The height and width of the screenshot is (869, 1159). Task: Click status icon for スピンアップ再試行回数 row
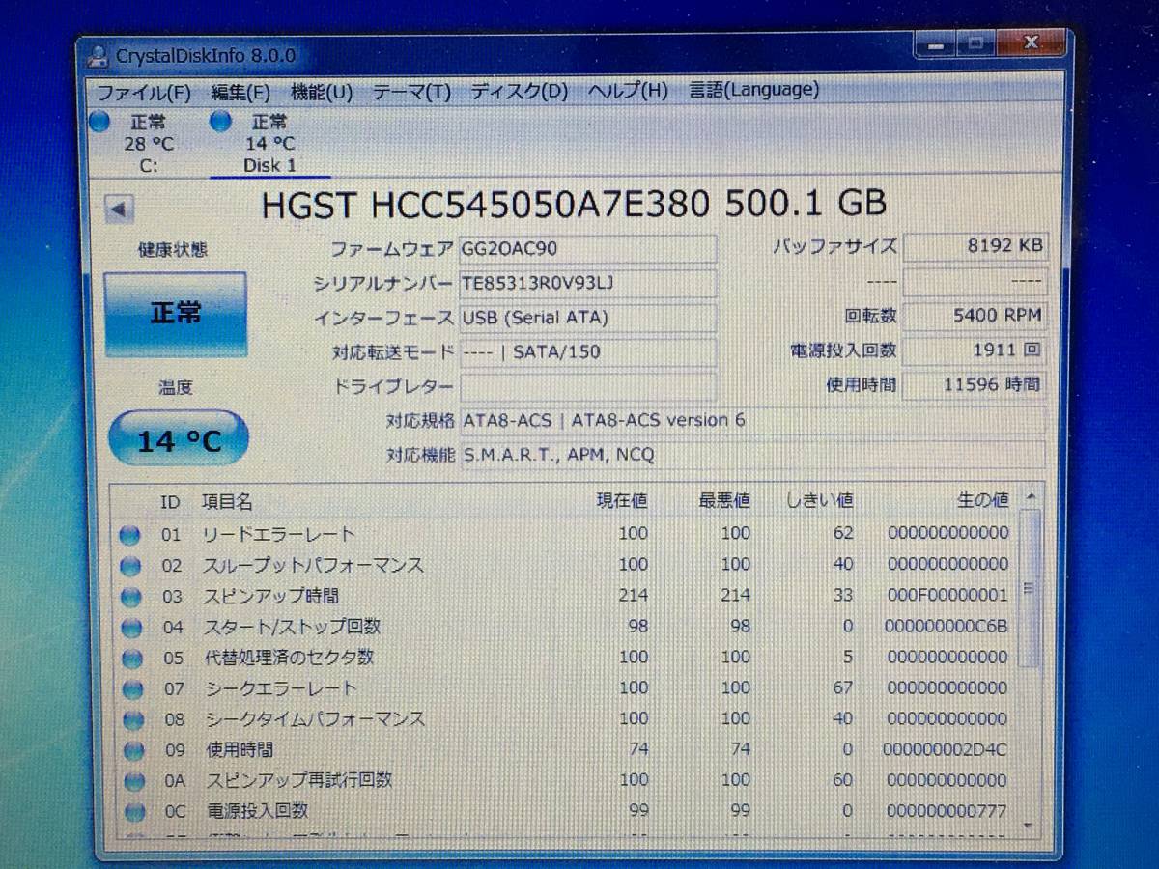[x=134, y=782]
